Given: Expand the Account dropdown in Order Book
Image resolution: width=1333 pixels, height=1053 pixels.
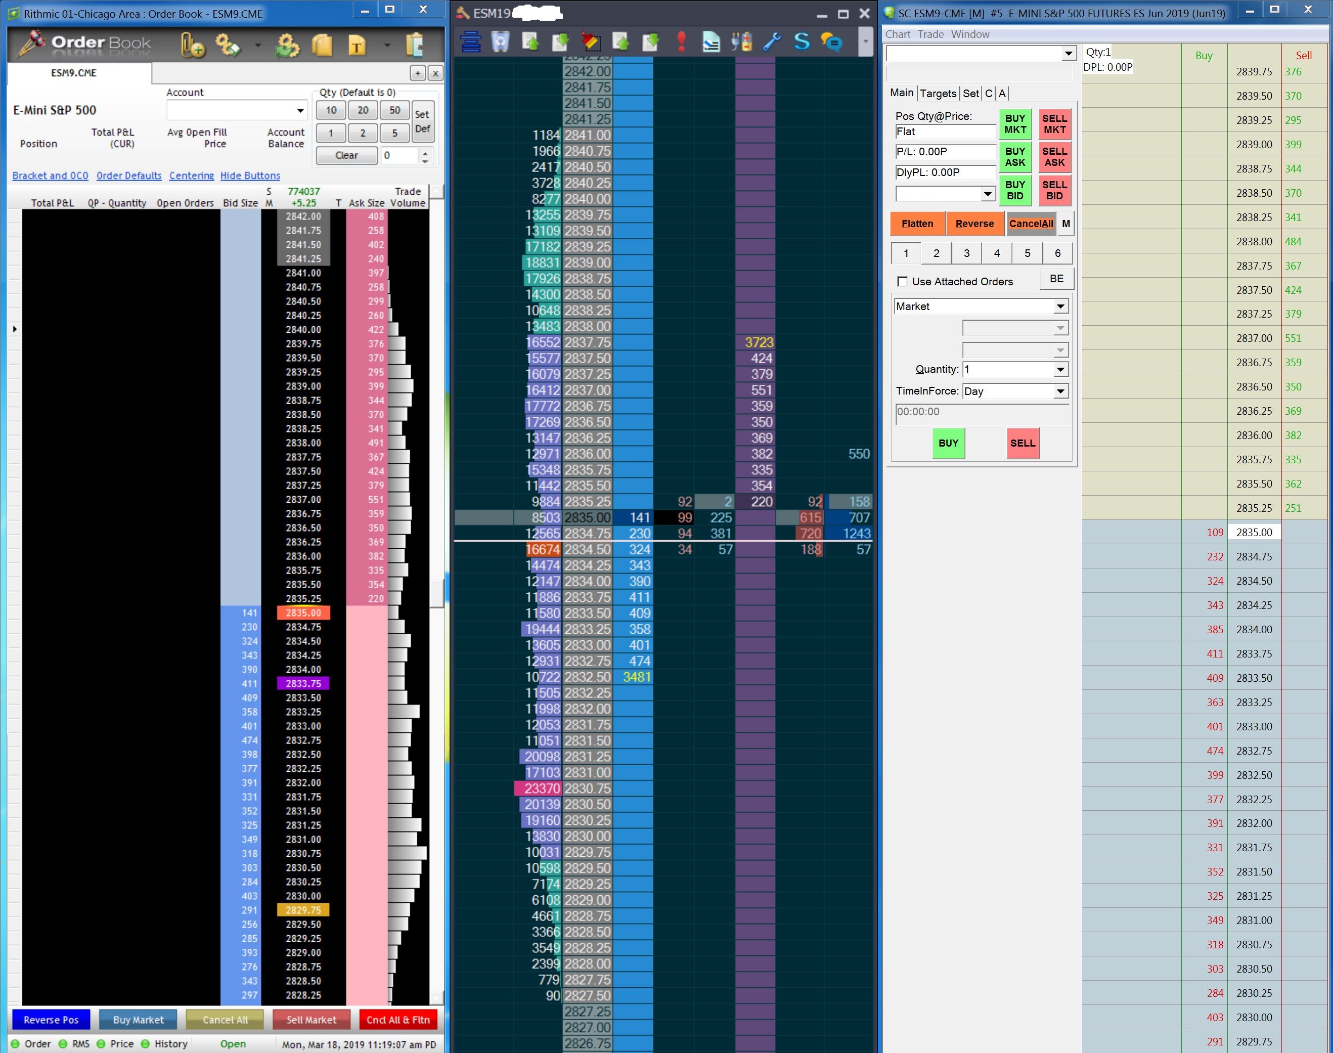Looking at the screenshot, I should pos(300,111).
